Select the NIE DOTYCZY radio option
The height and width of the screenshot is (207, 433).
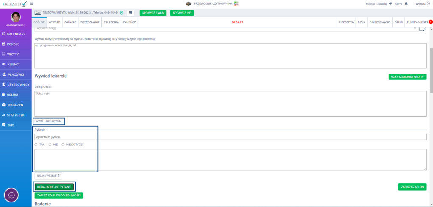click(63, 144)
